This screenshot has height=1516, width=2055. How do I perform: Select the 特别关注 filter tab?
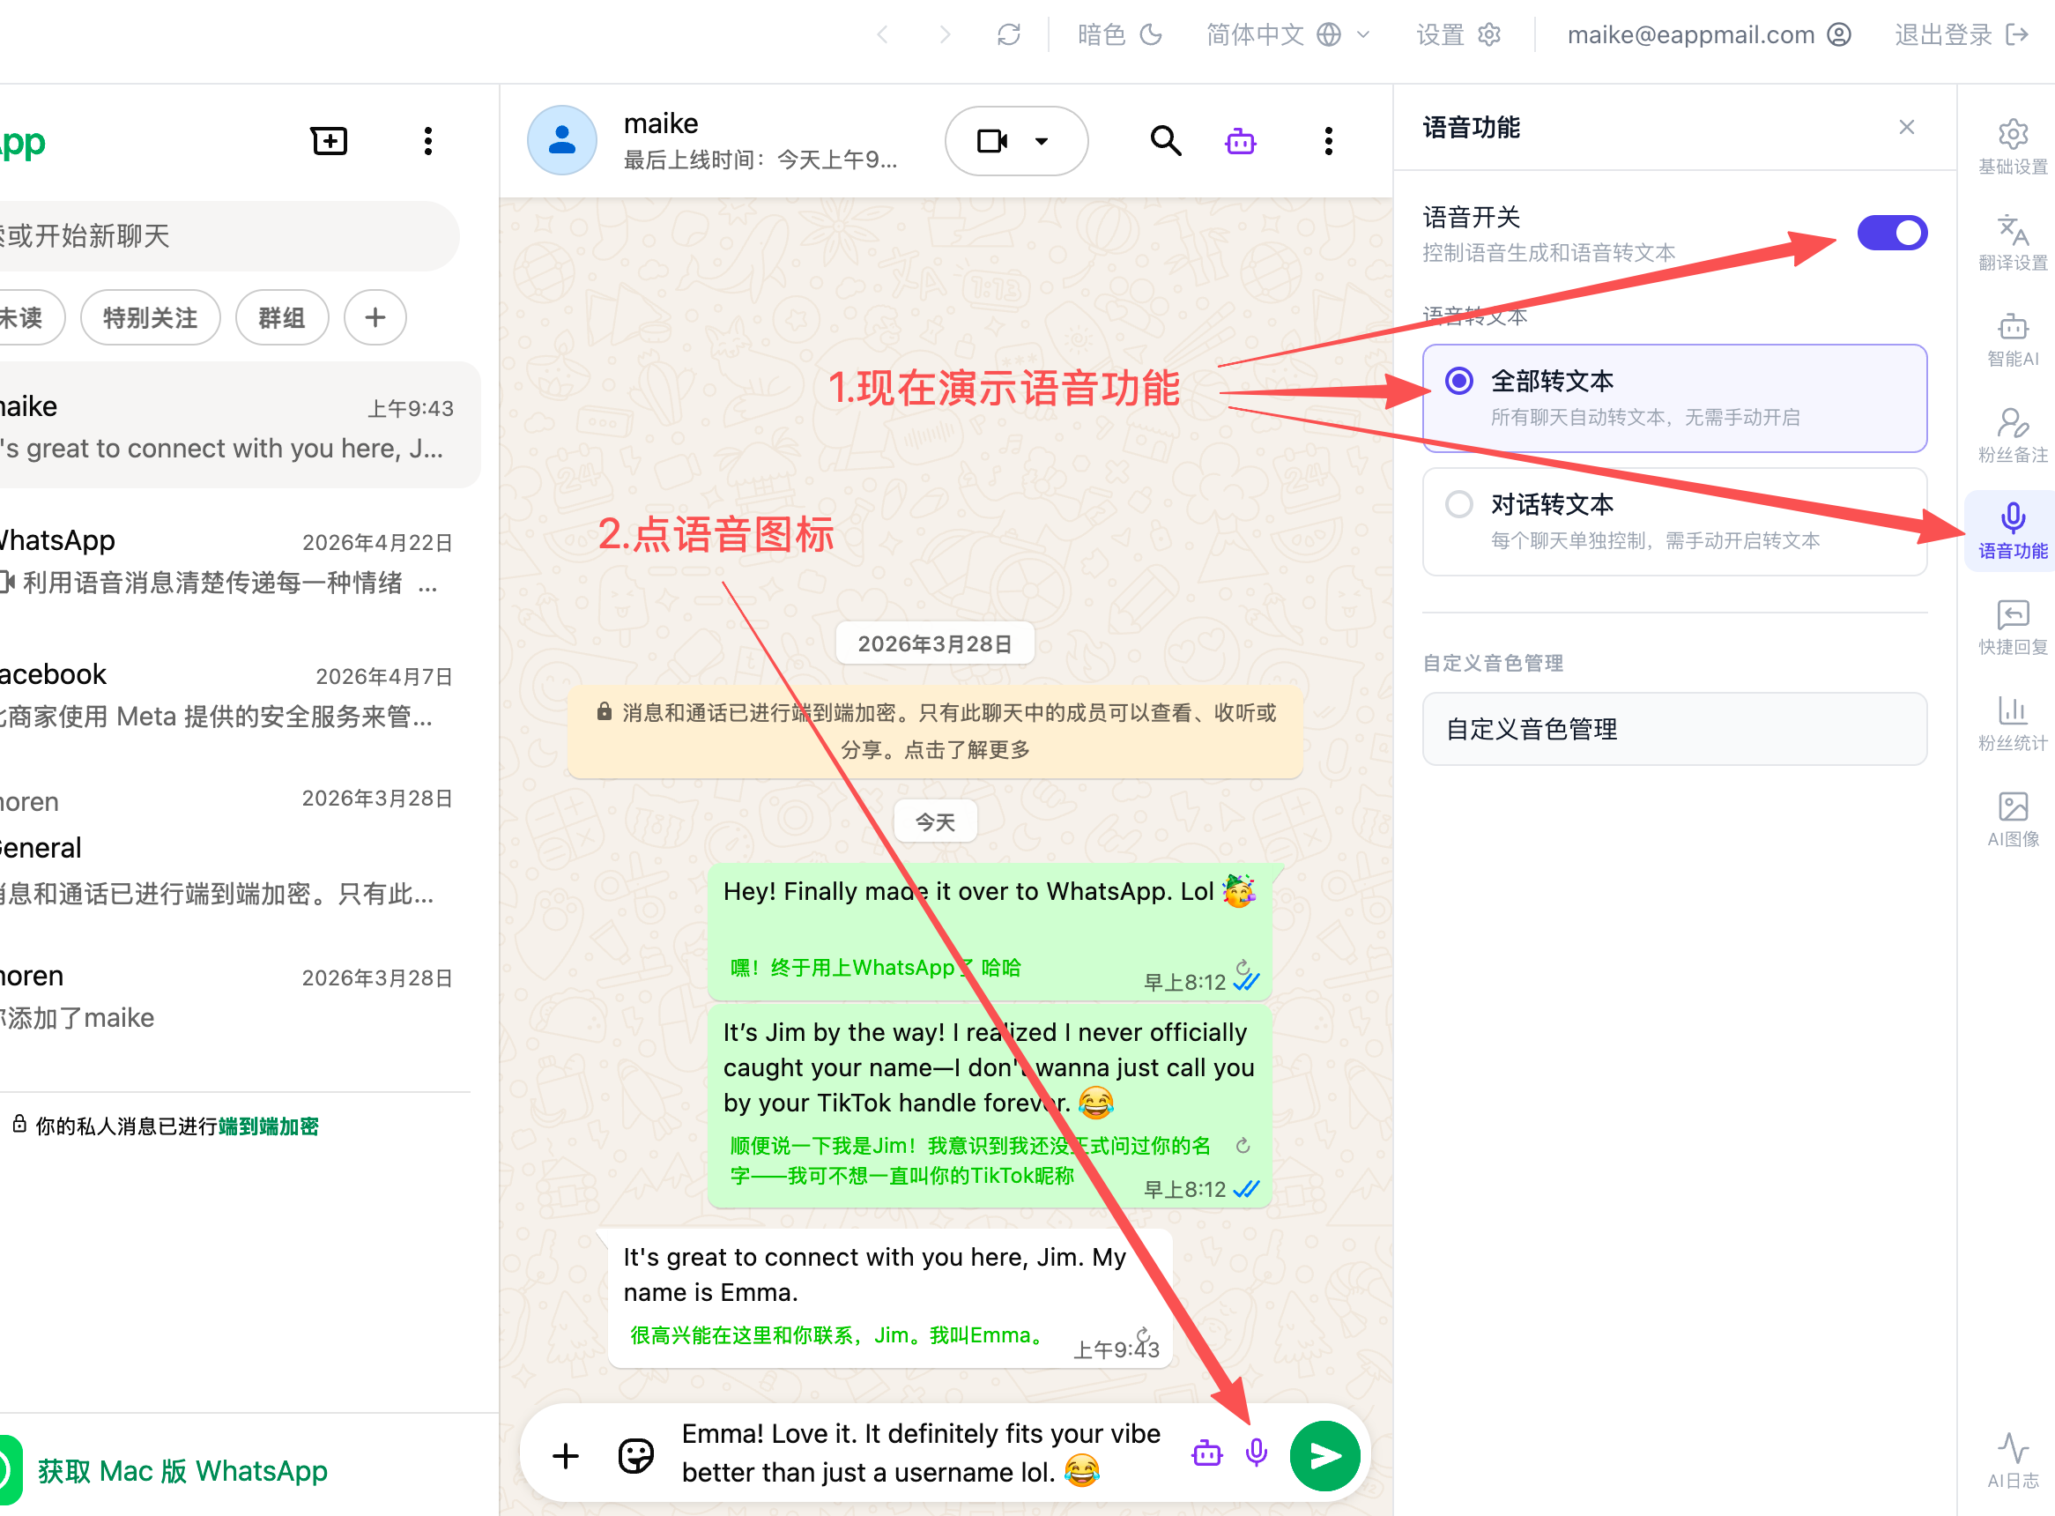151,317
